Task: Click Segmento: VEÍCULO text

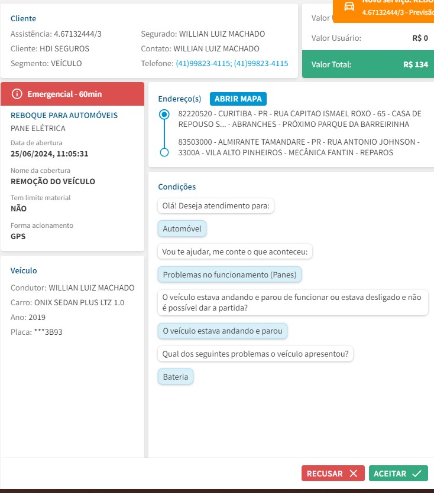Action: 46,64
